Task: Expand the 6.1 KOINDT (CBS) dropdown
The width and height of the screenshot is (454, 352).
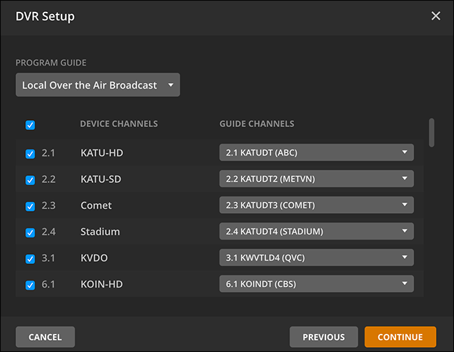Action: click(x=316, y=284)
